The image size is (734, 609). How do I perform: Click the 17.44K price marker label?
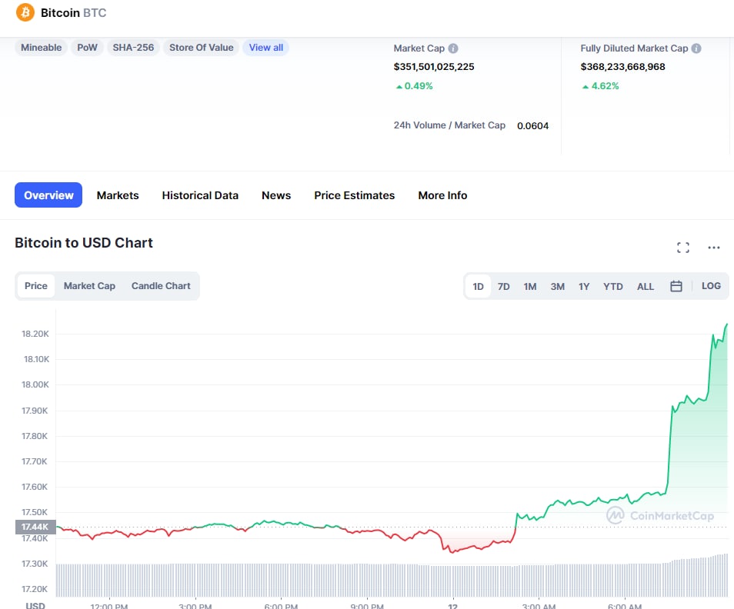35,527
